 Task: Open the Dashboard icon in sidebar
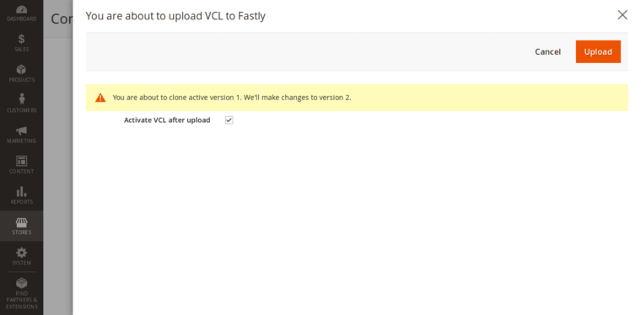pyautogui.click(x=21, y=13)
